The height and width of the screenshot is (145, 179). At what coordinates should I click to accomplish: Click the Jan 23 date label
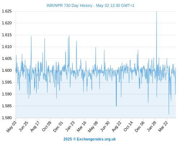click(70, 126)
